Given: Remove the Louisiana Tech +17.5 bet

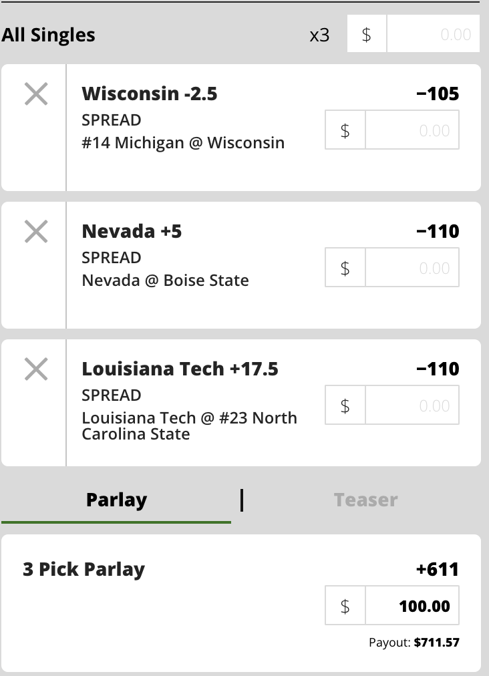Looking at the screenshot, I should (x=36, y=369).
